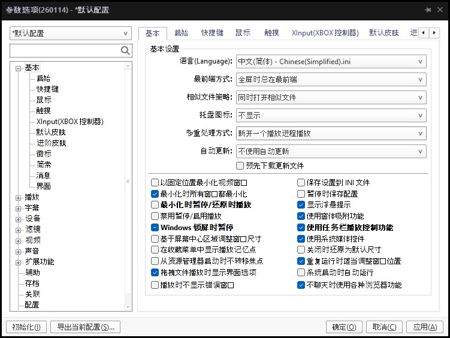The width and height of the screenshot is (450, 338).
Task: Uncheck 显示浮悬提示 option
Action: 301,205
